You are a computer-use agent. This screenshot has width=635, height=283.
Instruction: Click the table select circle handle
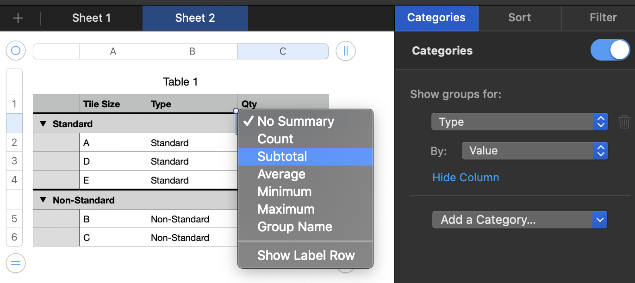tap(16, 50)
